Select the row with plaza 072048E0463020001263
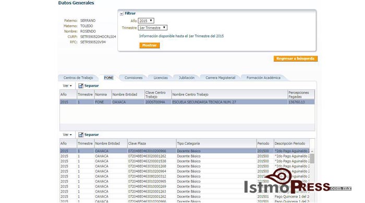Viewport: 365px width, 203px height. pos(185,192)
